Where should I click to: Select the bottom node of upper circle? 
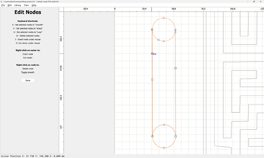tap(164, 41)
